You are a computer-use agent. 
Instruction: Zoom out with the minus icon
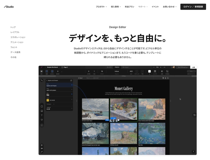tap(154, 67)
